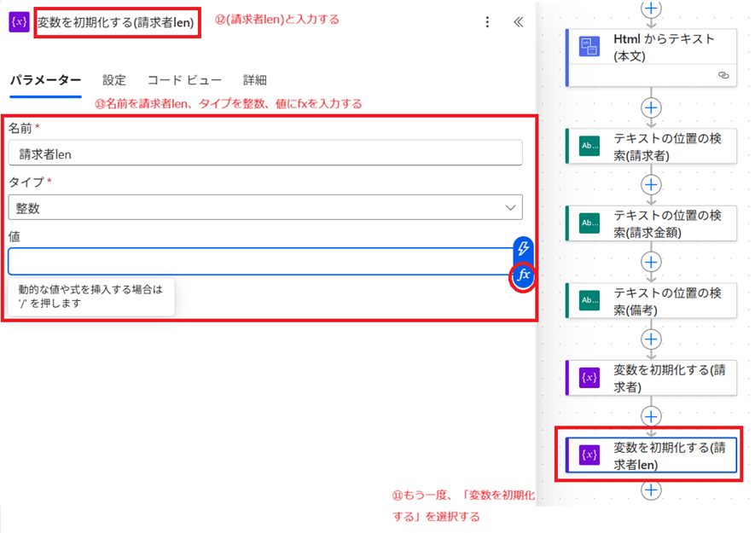
Task: Click the purple variable icon in panel header
Action: pyautogui.click(x=19, y=22)
